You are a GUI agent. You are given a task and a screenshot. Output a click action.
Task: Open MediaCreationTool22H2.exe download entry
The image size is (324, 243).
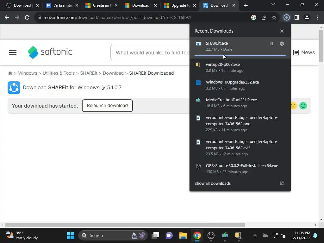(240, 103)
